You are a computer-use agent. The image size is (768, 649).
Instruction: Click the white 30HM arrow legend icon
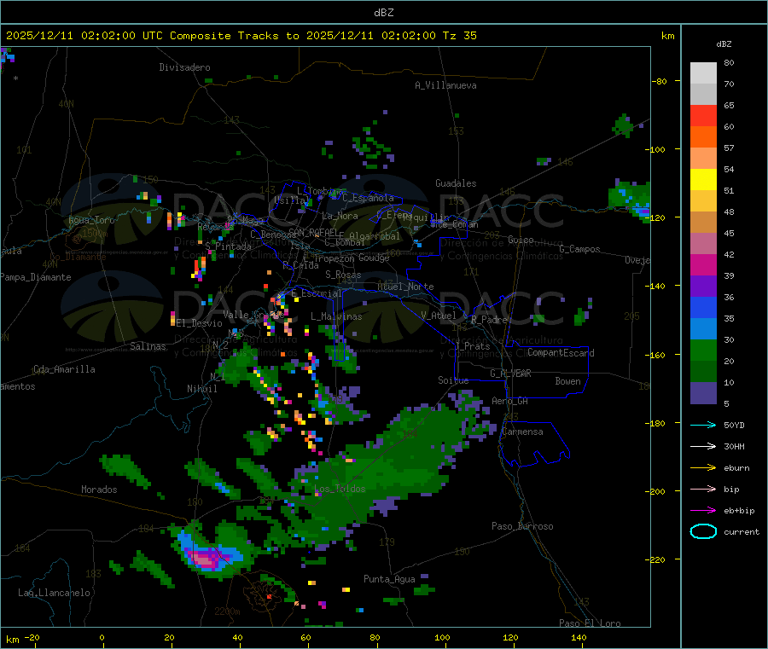(x=703, y=446)
